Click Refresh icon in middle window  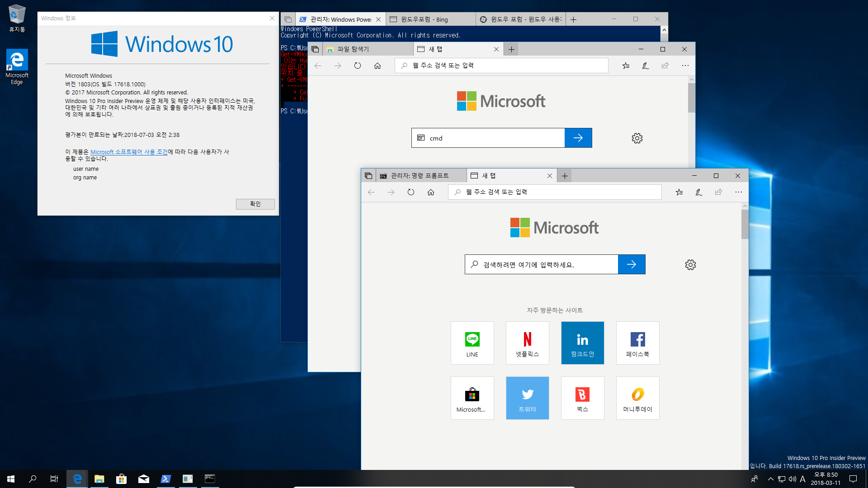[x=357, y=66]
